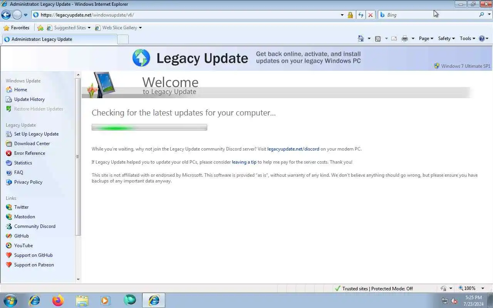
Task: Click the volume speaker tray icon
Action: coord(454,301)
